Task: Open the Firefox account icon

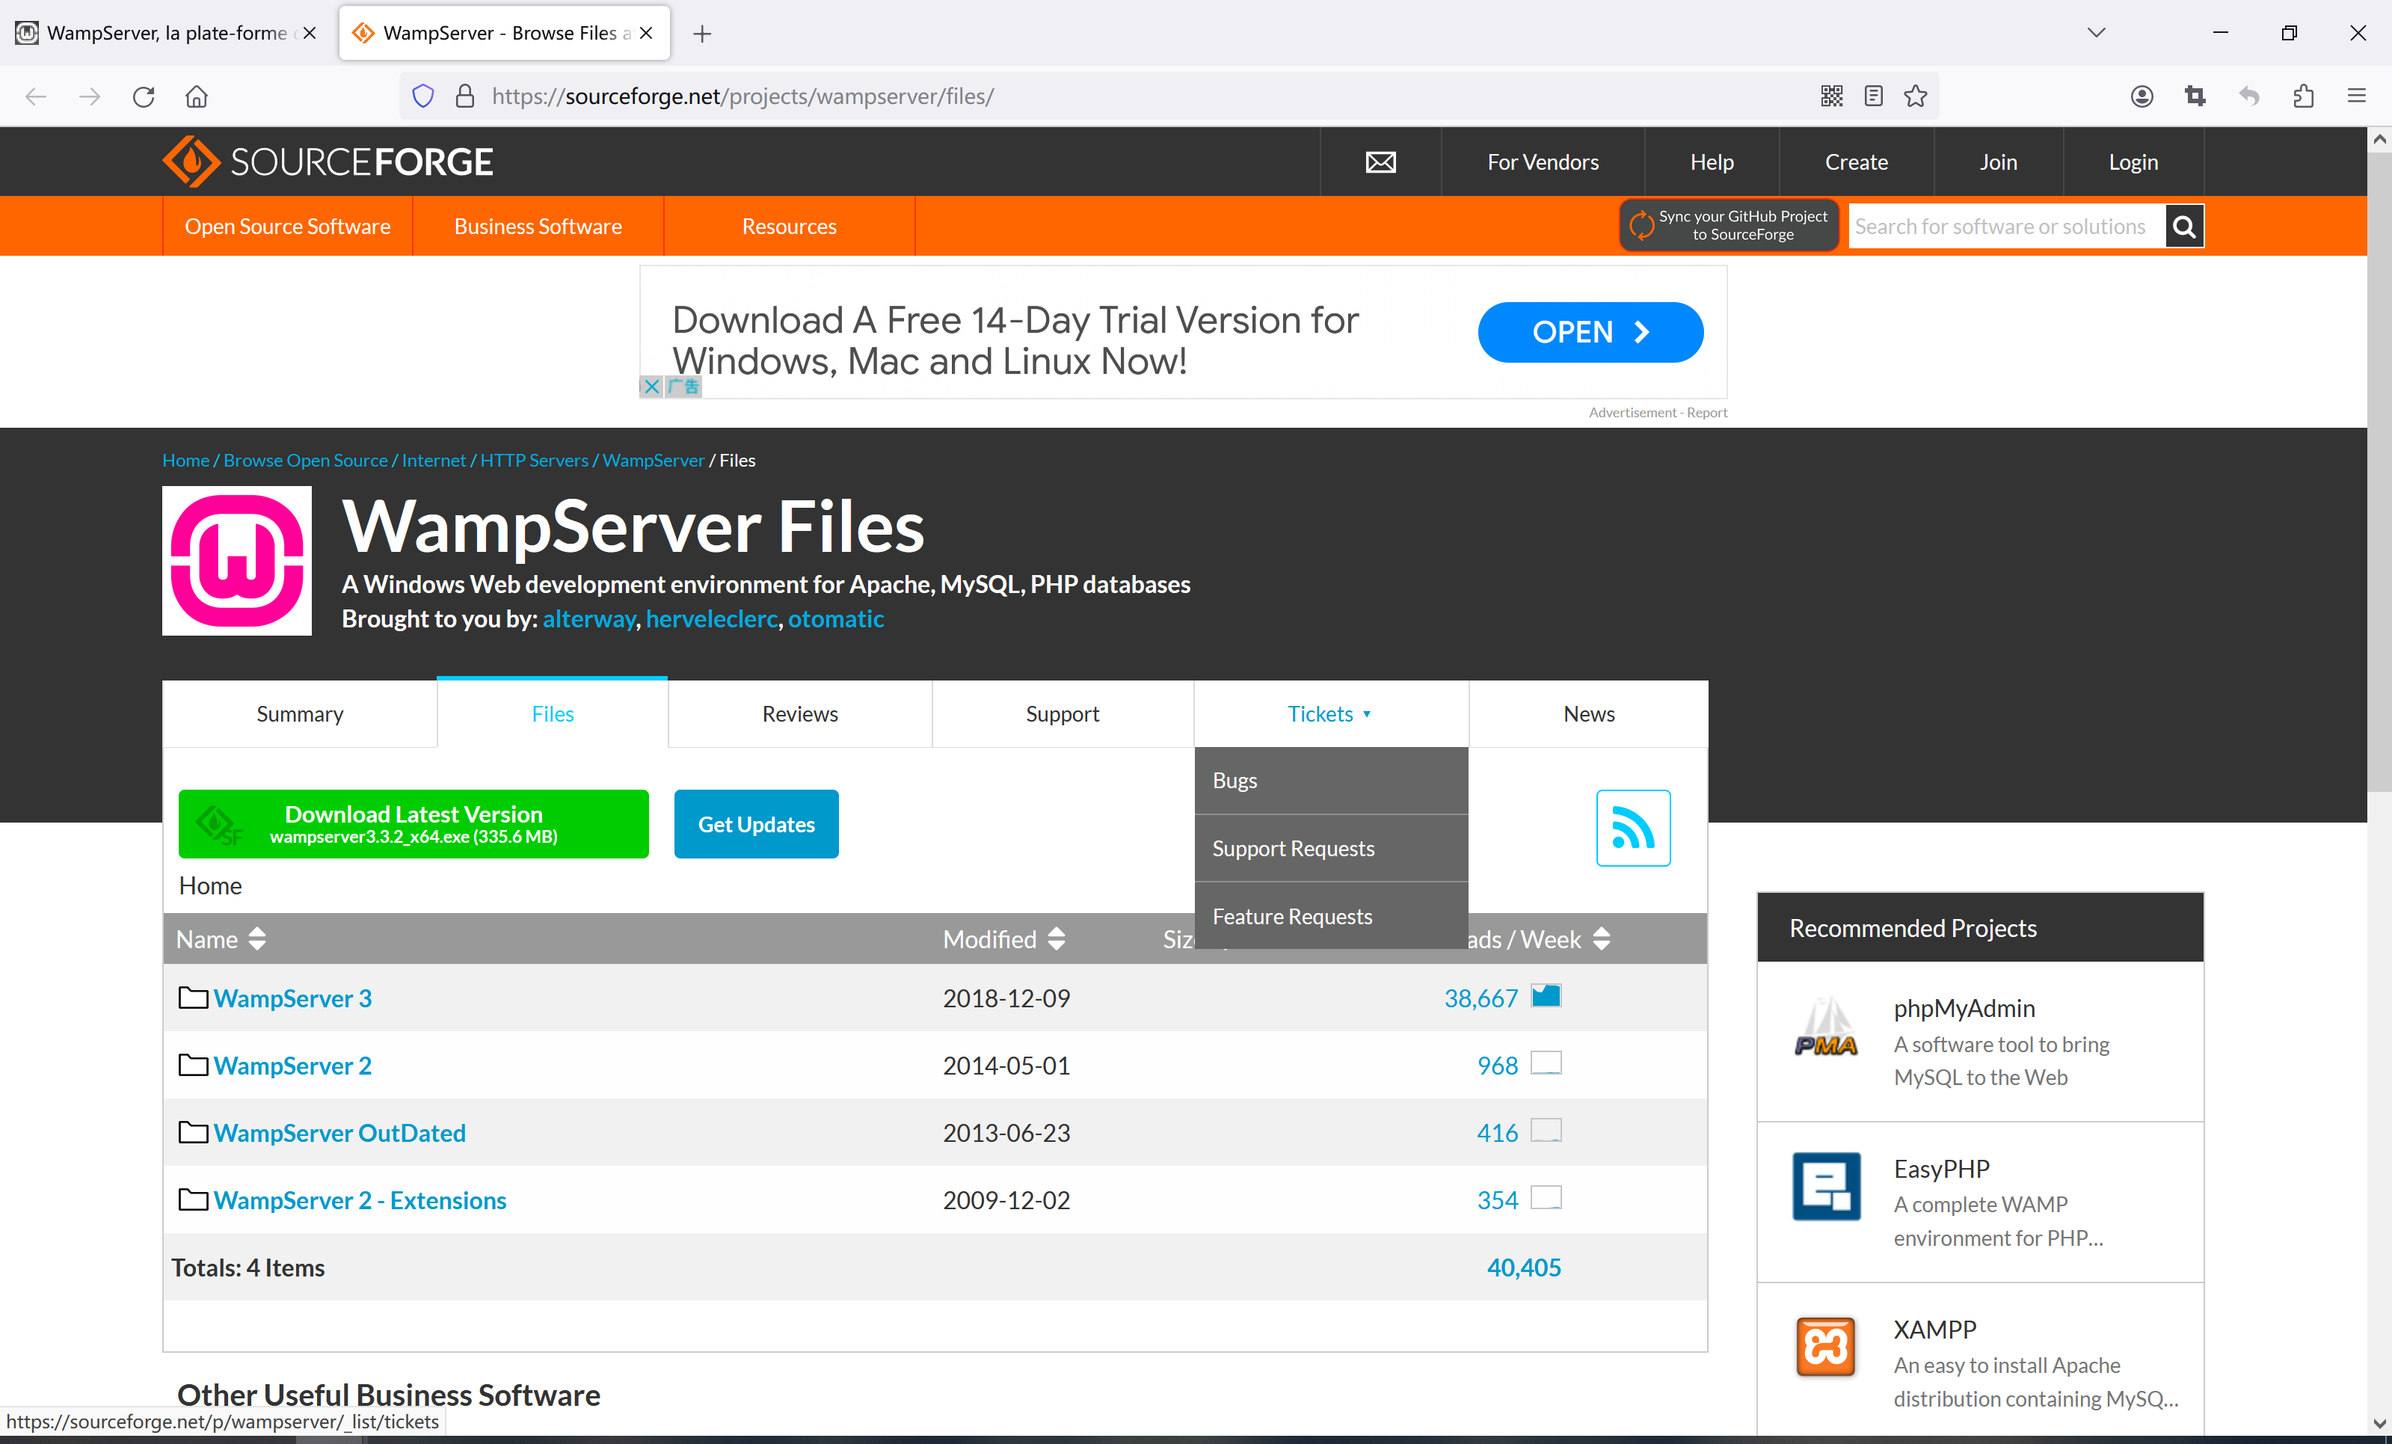Action: point(2142,96)
